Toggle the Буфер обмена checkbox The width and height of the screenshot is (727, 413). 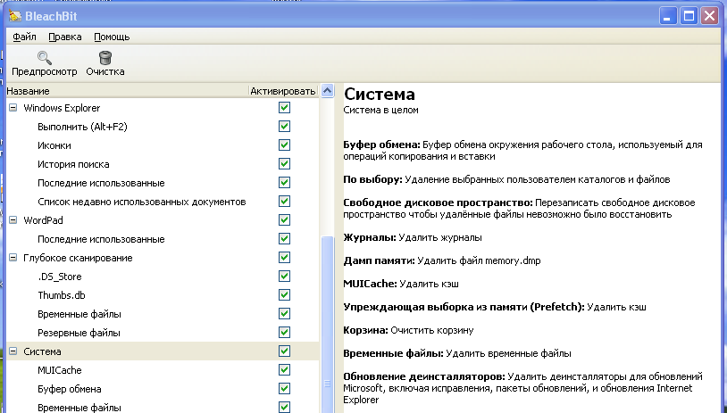(x=284, y=389)
